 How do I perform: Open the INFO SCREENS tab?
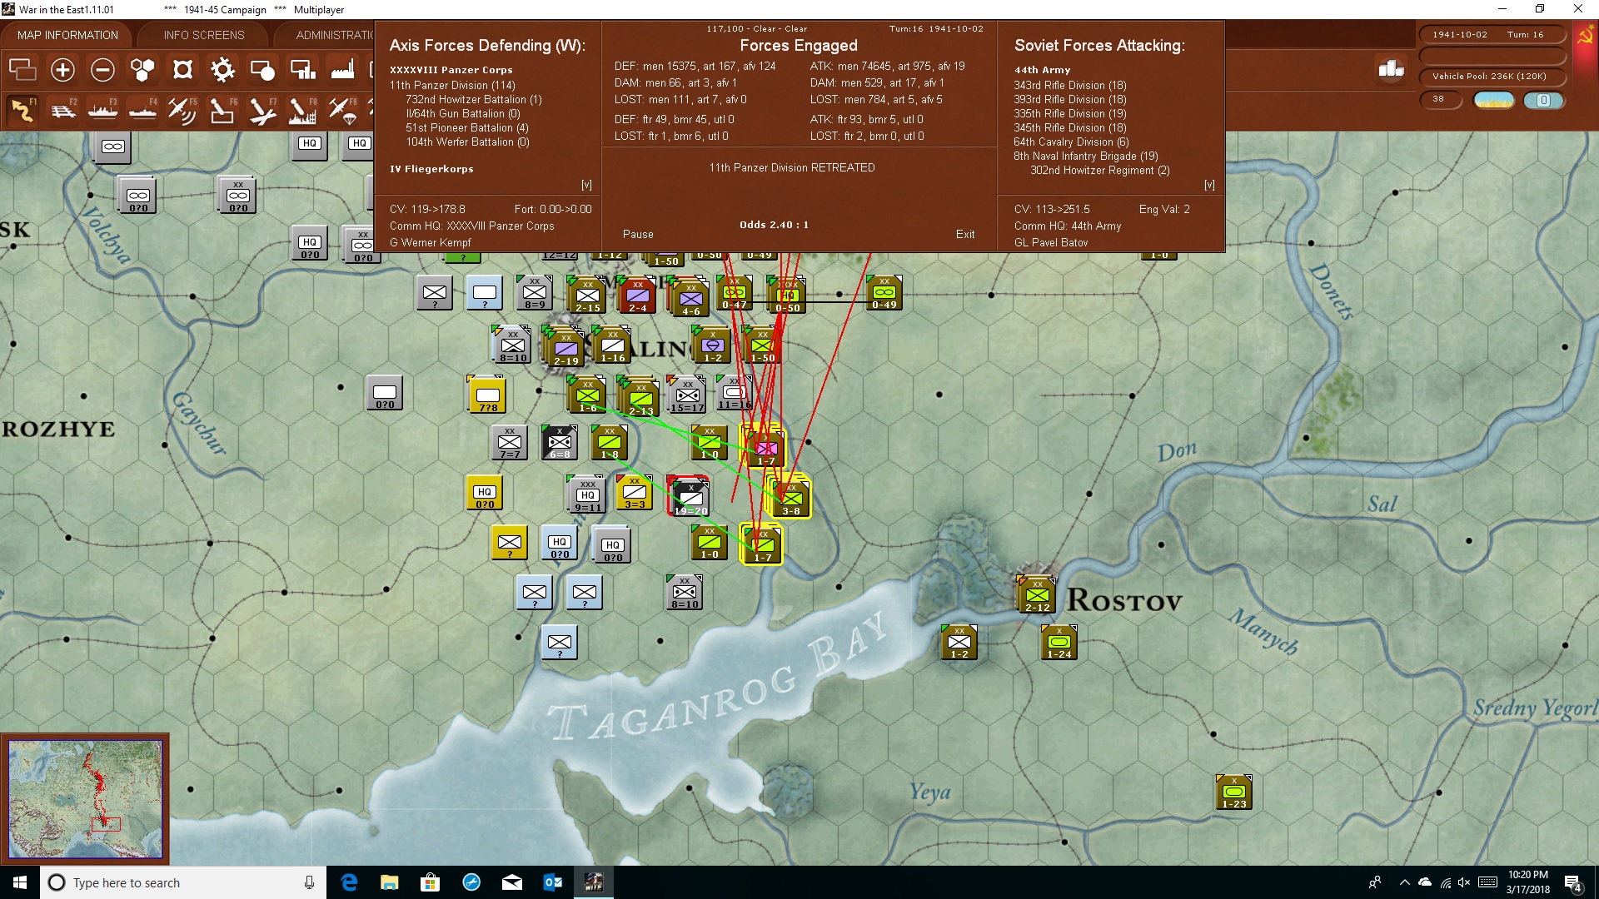point(204,35)
